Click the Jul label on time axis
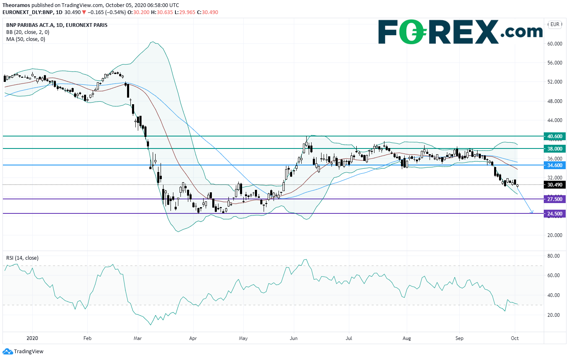 pyautogui.click(x=349, y=337)
